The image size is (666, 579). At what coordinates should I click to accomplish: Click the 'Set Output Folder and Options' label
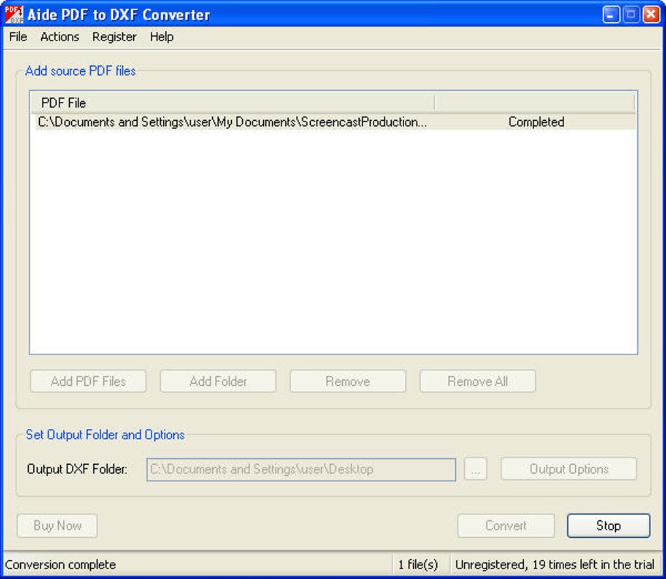[x=105, y=435]
